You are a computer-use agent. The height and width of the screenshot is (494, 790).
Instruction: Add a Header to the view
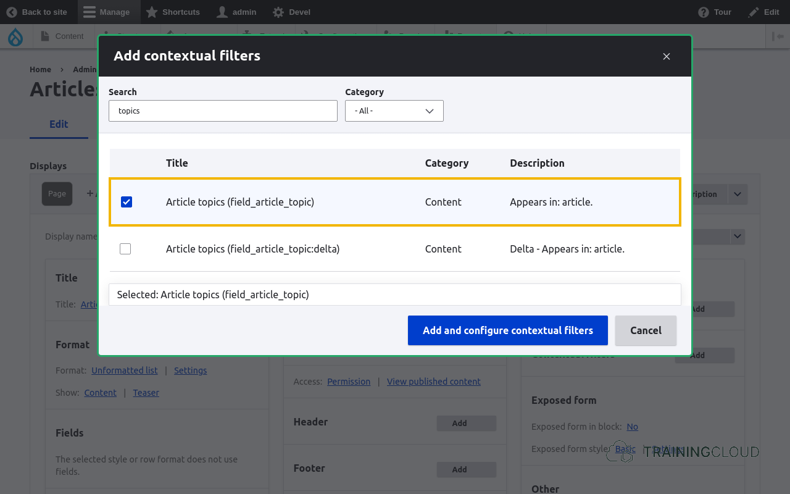[467, 423]
